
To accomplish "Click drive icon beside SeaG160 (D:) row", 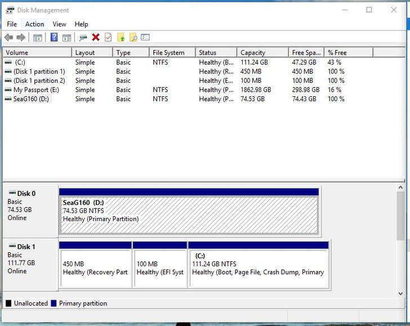I will tap(8, 99).
